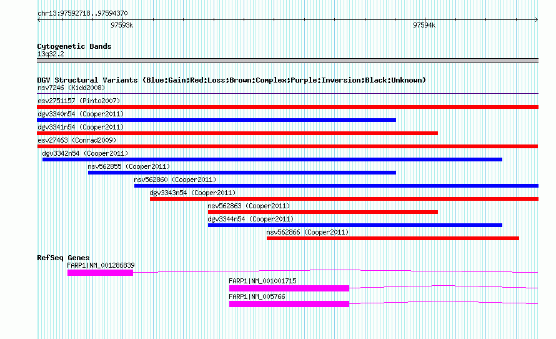Open the Cytogenetic Bands track heading
This screenshot has width=556, height=339.
pos(74,46)
